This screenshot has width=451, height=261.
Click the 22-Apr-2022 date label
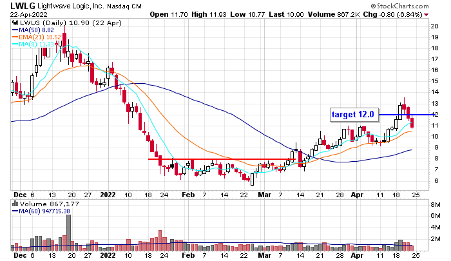click(x=29, y=14)
